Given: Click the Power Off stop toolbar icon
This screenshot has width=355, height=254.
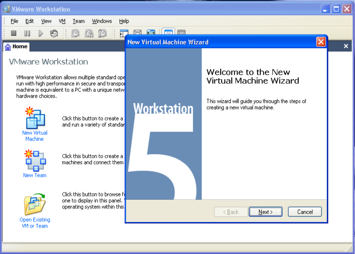Looking at the screenshot, I should click(x=14, y=34).
